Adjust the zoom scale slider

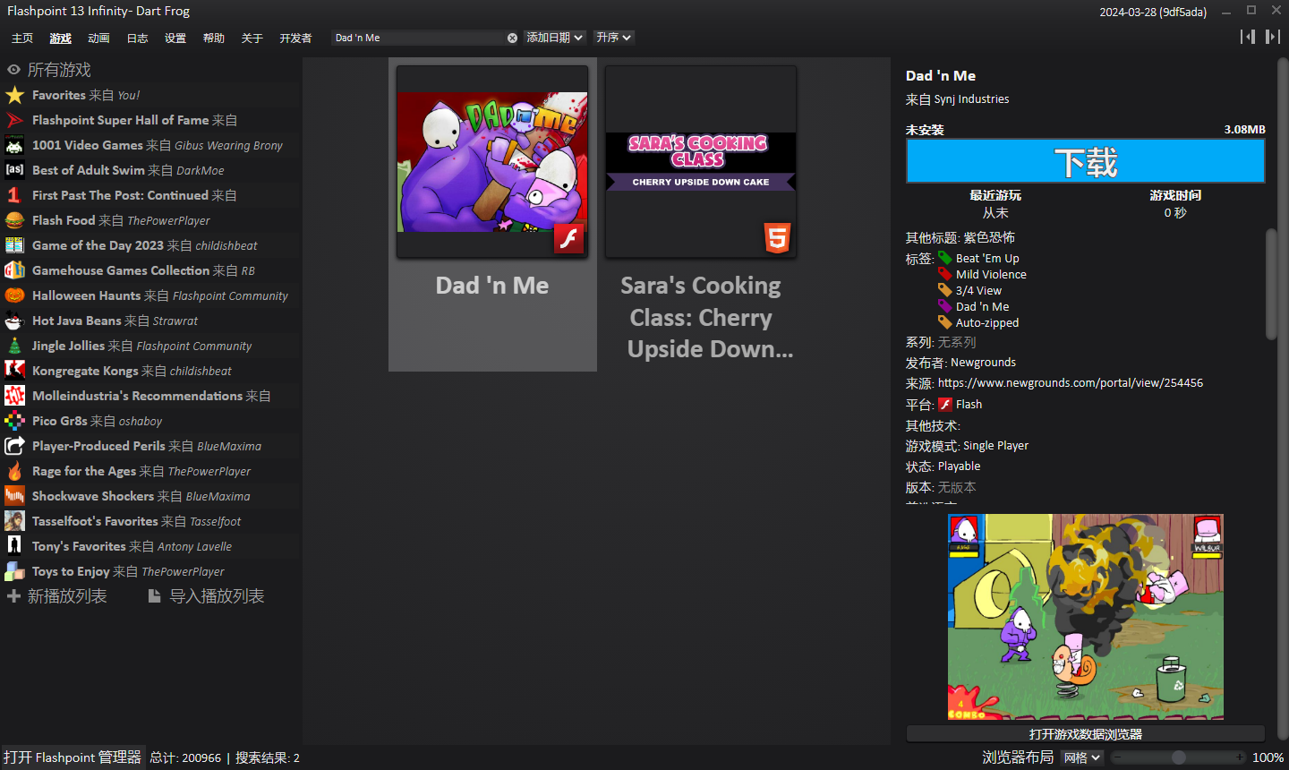click(x=1178, y=757)
